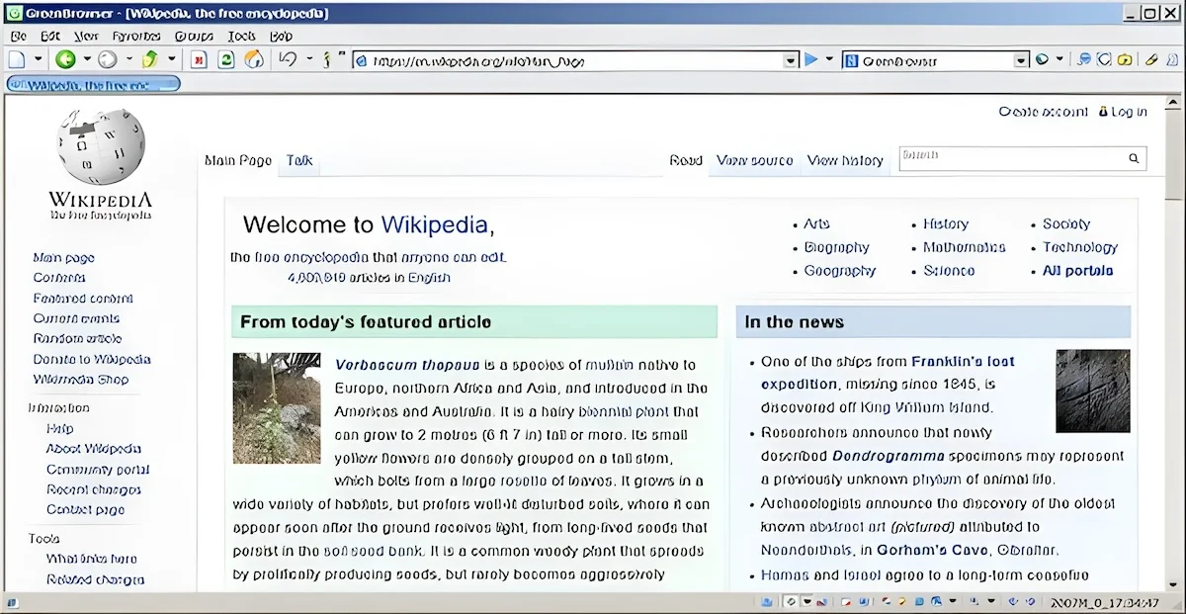Open the Groups menu
1186x614 pixels.
click(x=194, y=36)
